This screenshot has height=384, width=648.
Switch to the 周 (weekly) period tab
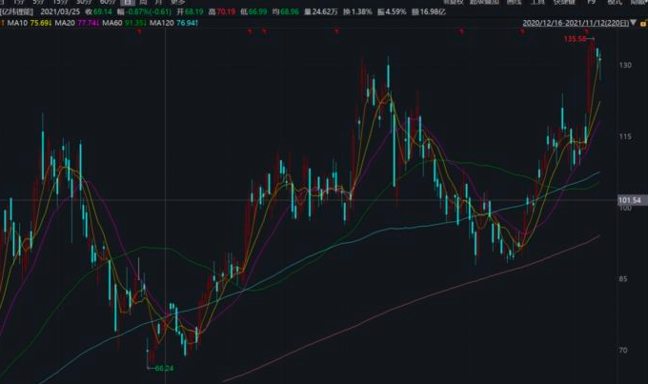tap(143, 2)
